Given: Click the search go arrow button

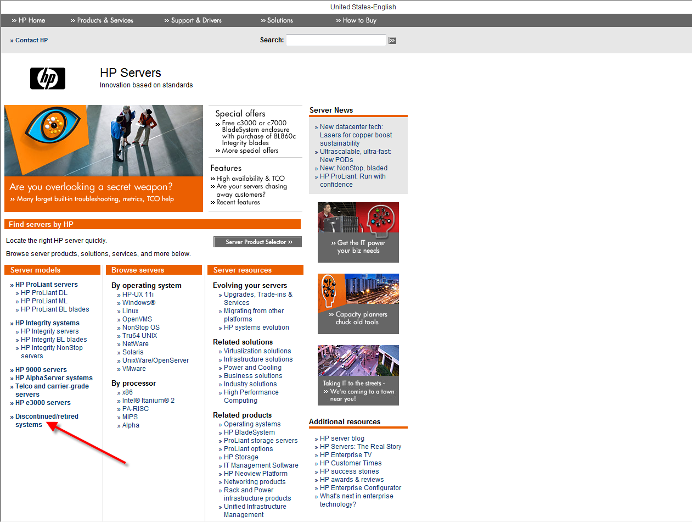Looking at the screenshot, I should (392, 40).
